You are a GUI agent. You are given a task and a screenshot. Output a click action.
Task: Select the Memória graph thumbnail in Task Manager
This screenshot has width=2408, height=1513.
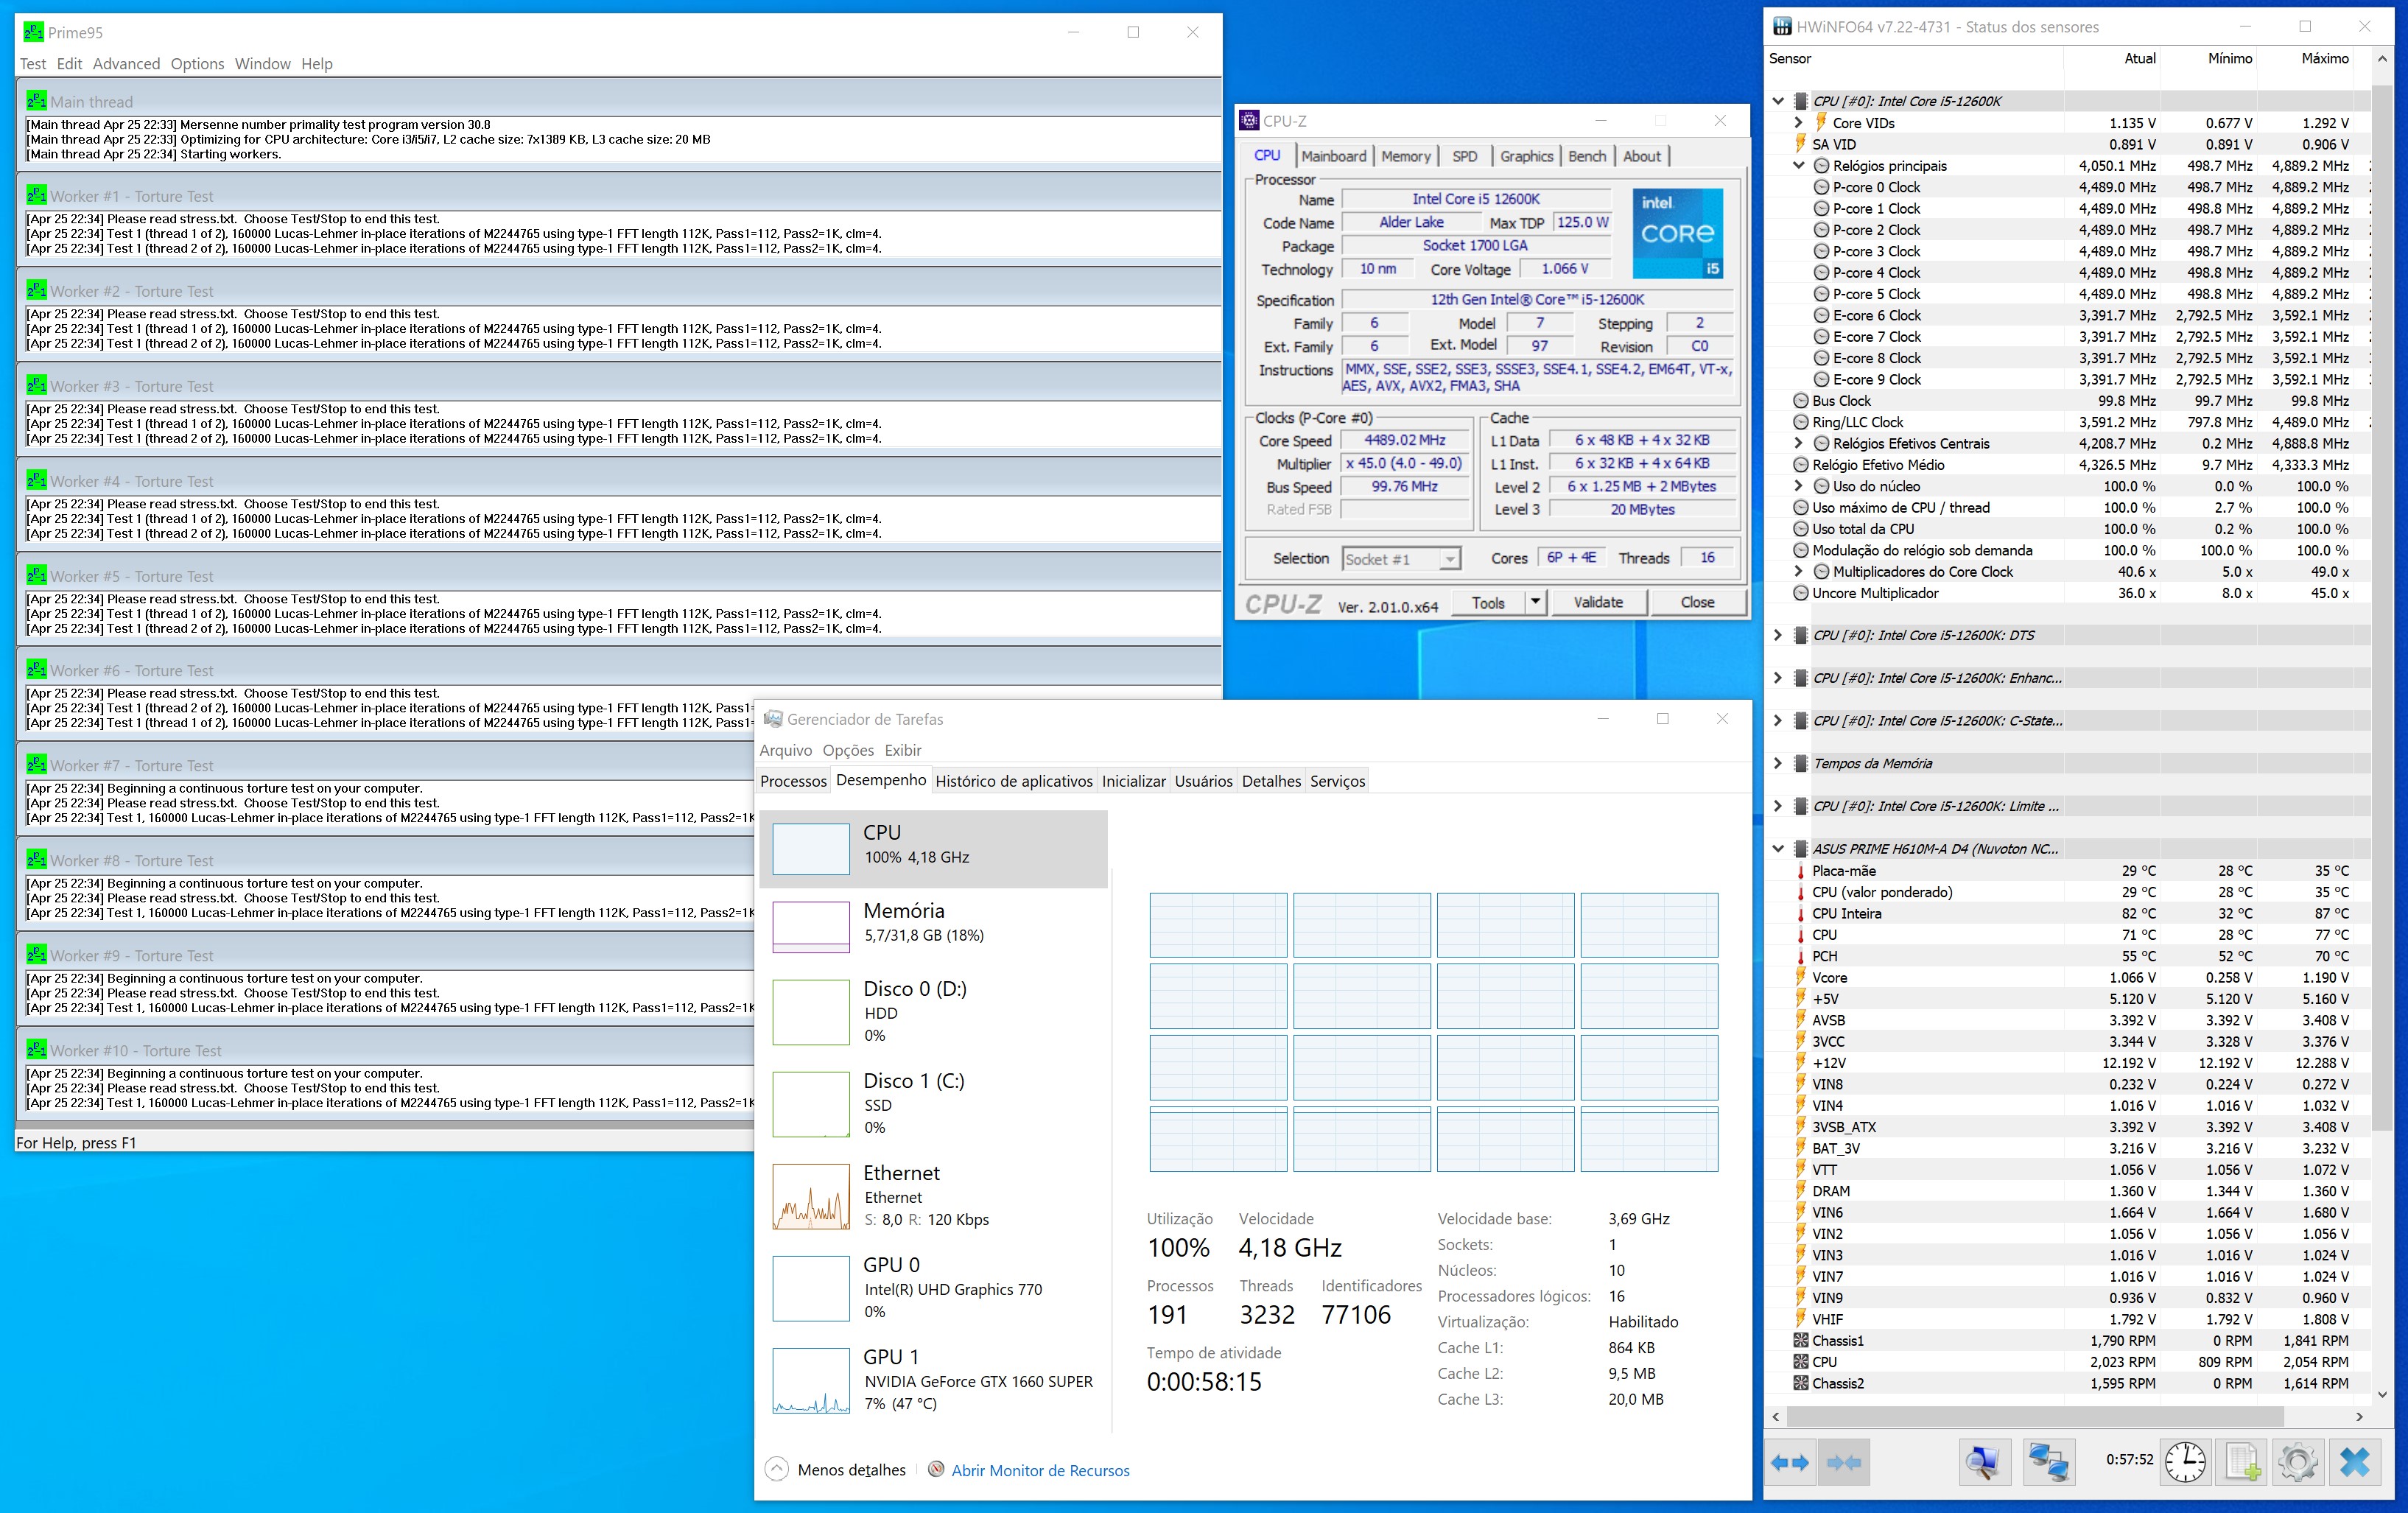pyautogui.click(x=811, y=927)
